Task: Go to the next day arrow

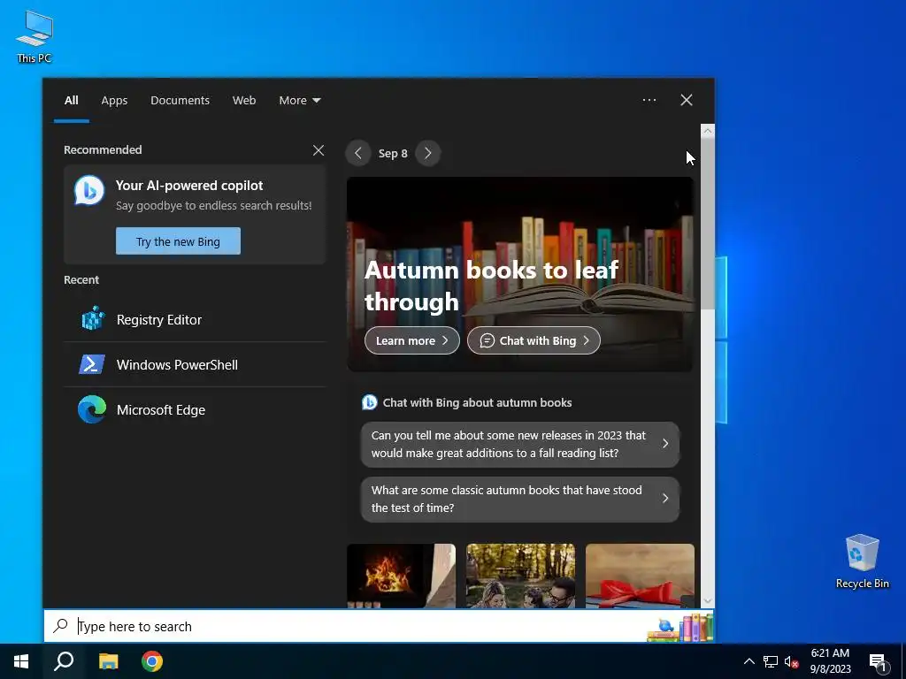Action: click(427, 153)
